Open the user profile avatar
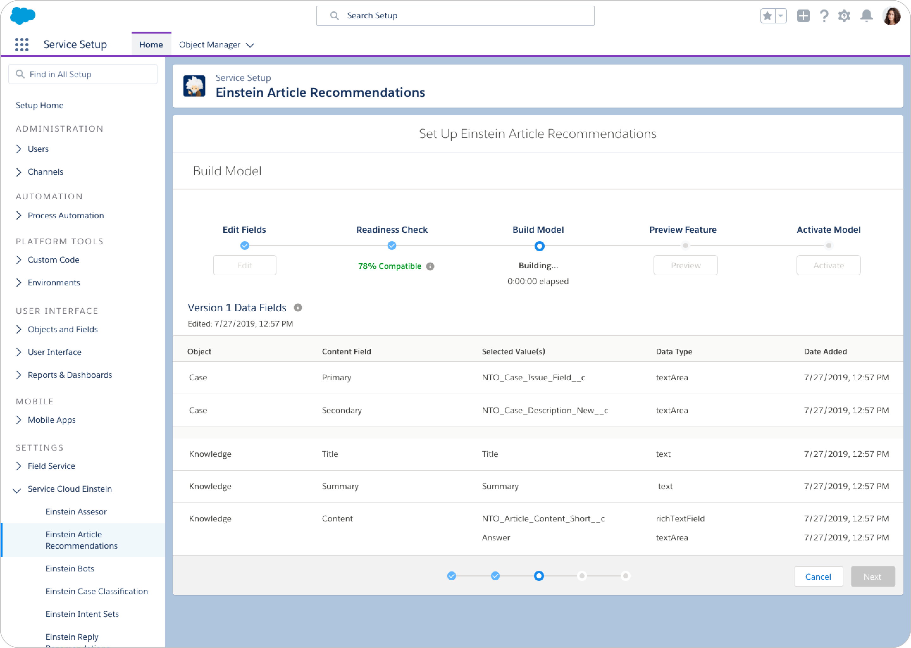Screen dimensions: 911x648 (x=891, y=16)
